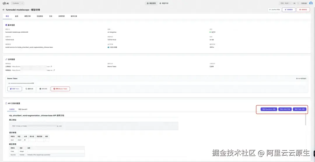Image resolution: width=315 pixels, height=162 pixels.
Task: Click the POST endpoint code block
Action: tap(94, 126)
